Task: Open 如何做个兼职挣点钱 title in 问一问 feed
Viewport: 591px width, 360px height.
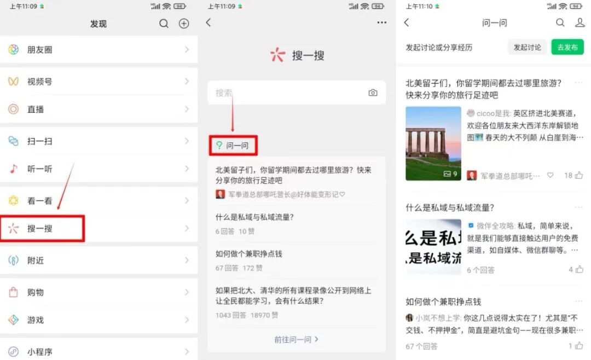Action: point(443,301)
